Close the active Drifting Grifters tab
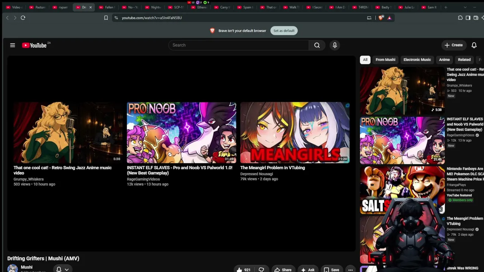 click(x=90, y=7)
